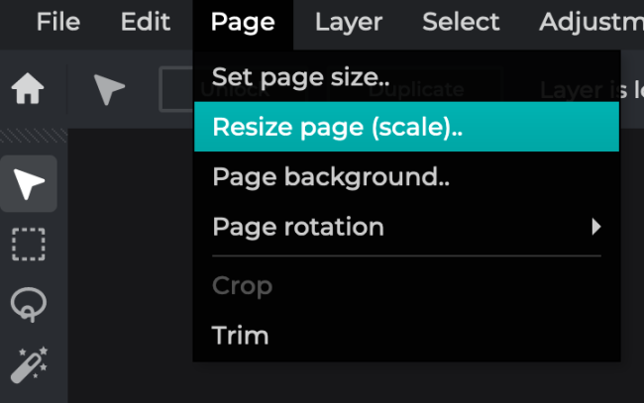The height and width of the screenshot is (403, 644).
Task: Open the Layer menu
Action: pyautogui.click(x=348, y=22)
